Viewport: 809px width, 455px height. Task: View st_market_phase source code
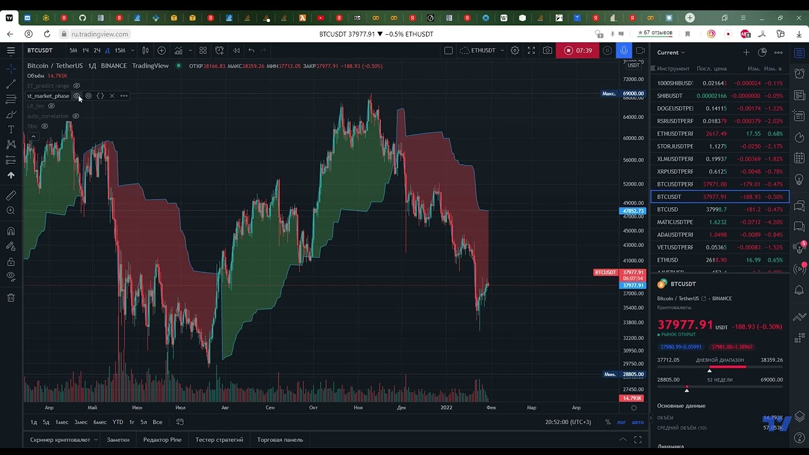(100, 96)
